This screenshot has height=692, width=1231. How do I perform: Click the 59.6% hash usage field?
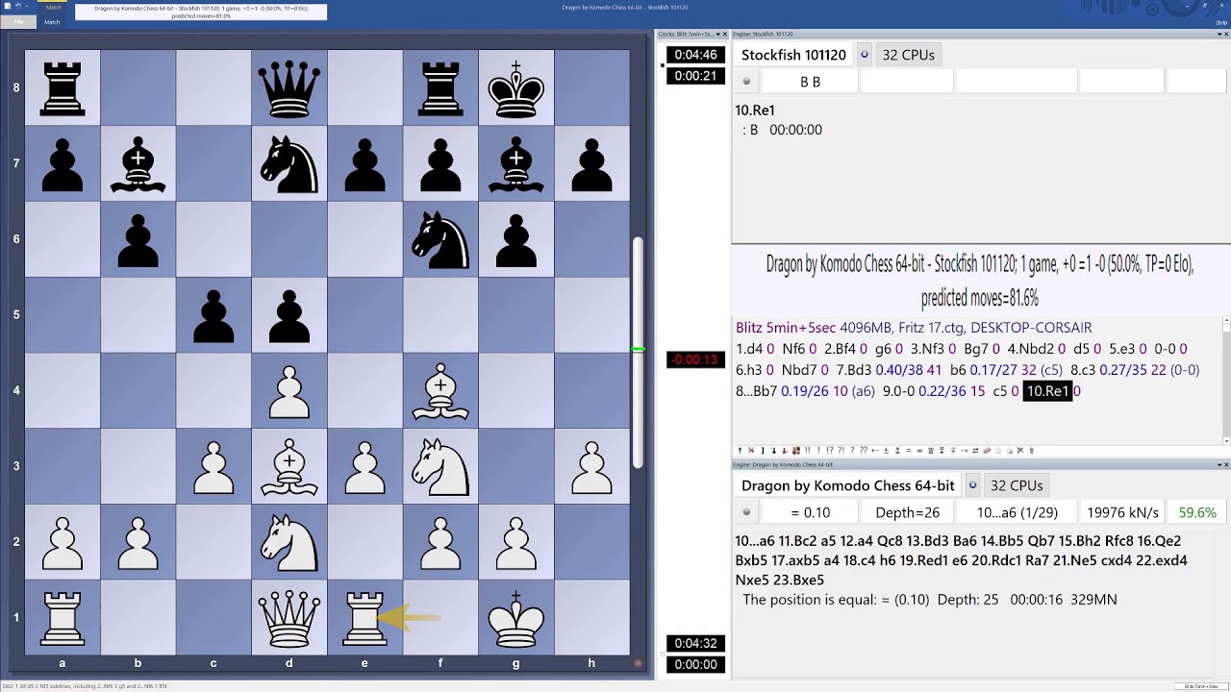pos(1197,512)
